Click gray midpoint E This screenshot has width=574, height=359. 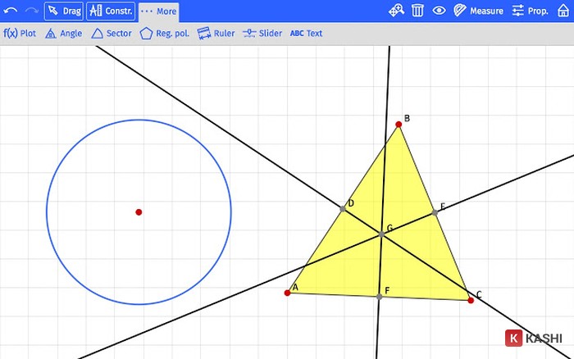(x=435, y=212)
